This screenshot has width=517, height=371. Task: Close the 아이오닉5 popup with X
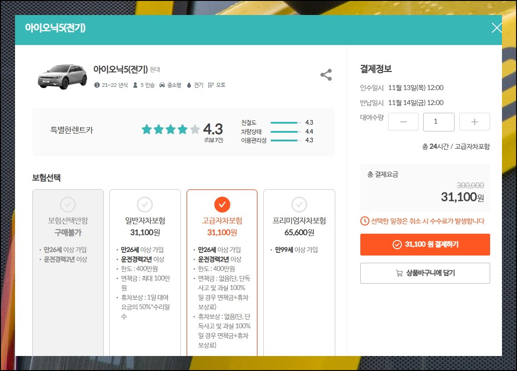click(x=497, y=28)
